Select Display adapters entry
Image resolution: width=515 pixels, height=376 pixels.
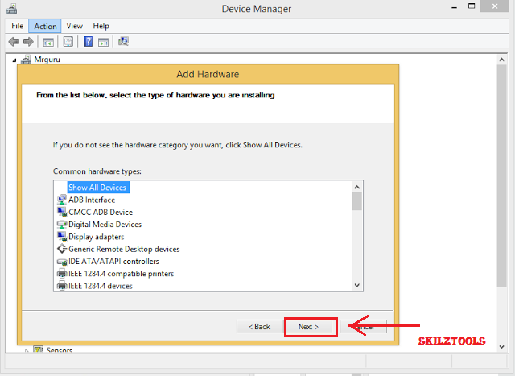click(97, 237)
